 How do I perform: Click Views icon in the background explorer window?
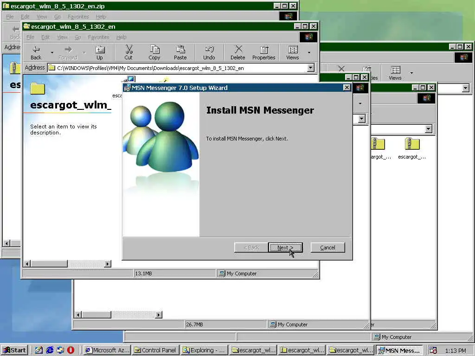click(395, 73)
